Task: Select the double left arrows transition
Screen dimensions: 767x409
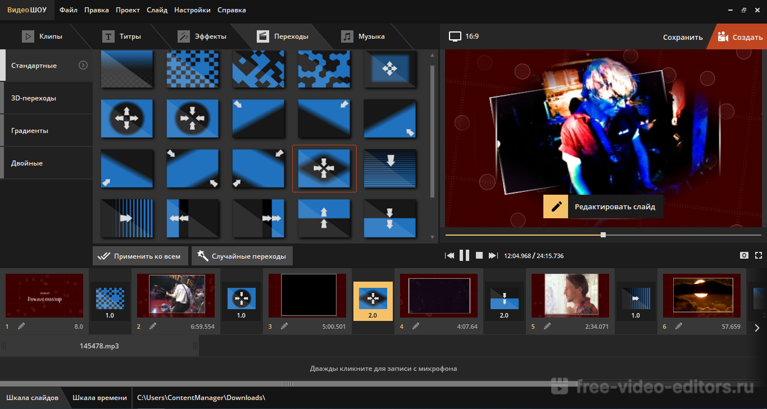Action: [x=193, y=218]
